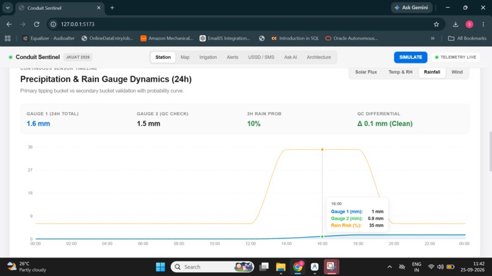Screen dimensions: 492x276
Task: Open File Explorer from the taskbar
Action: click(281, 267)
